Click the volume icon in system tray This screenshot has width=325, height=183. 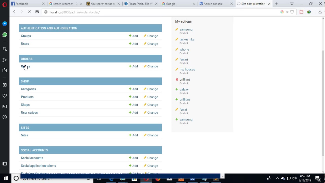pyautogui.click(x=295, y=178)
